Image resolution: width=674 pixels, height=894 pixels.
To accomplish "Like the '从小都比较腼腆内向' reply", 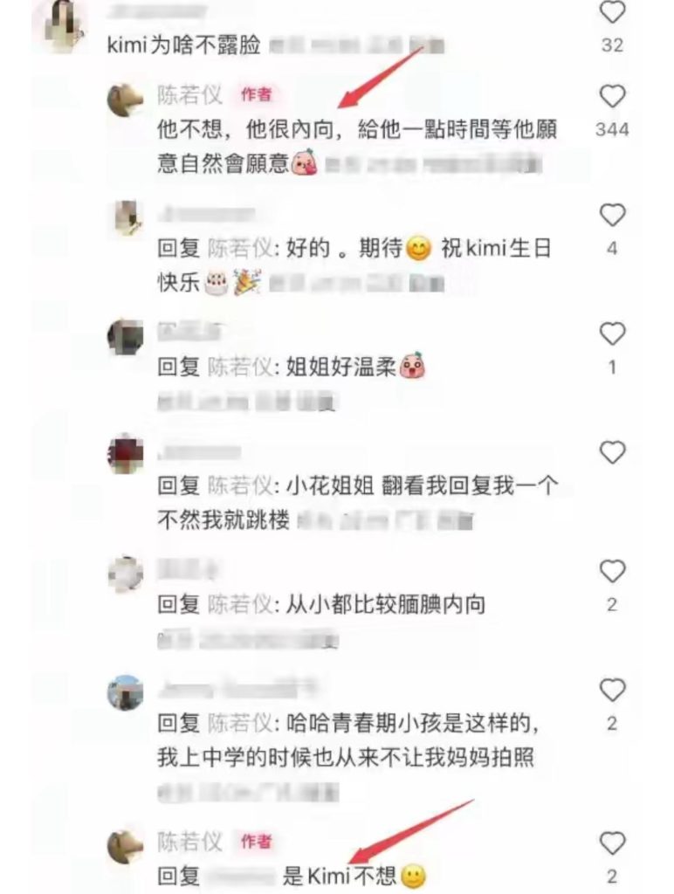I will click(x=612, y=571).
